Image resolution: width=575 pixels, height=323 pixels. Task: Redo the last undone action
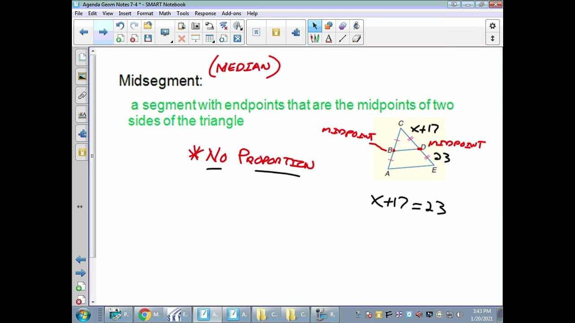[134, 26]
